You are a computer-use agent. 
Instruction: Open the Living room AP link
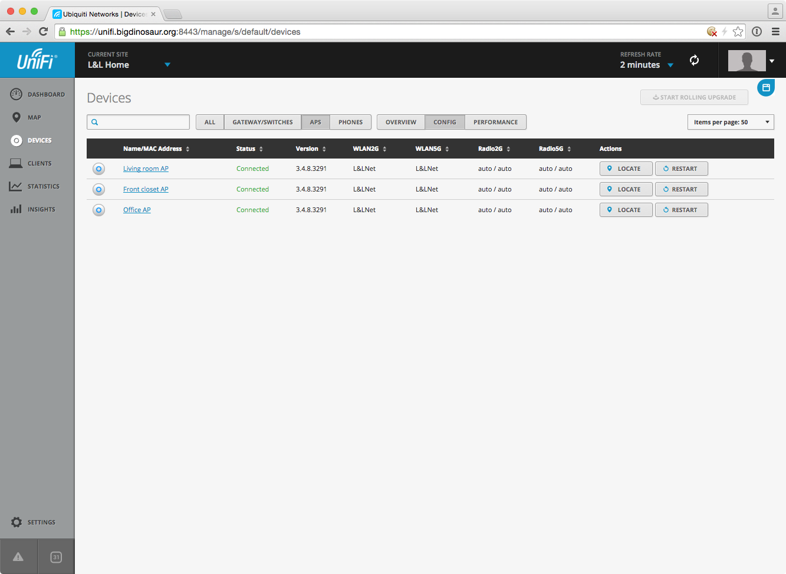[x=146, y=169]
